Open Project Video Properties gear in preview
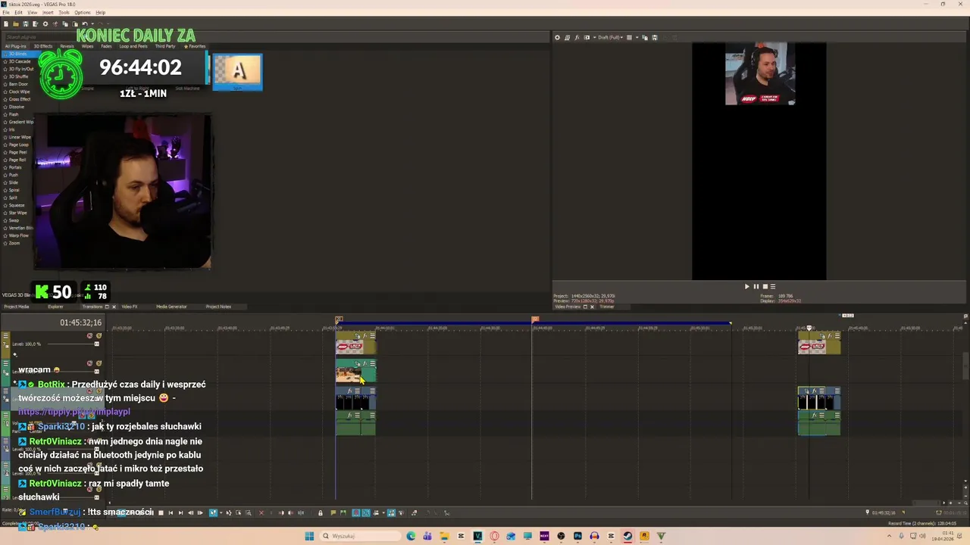The height and width of the screenshot is (545, 970). (x=557, y=38)
